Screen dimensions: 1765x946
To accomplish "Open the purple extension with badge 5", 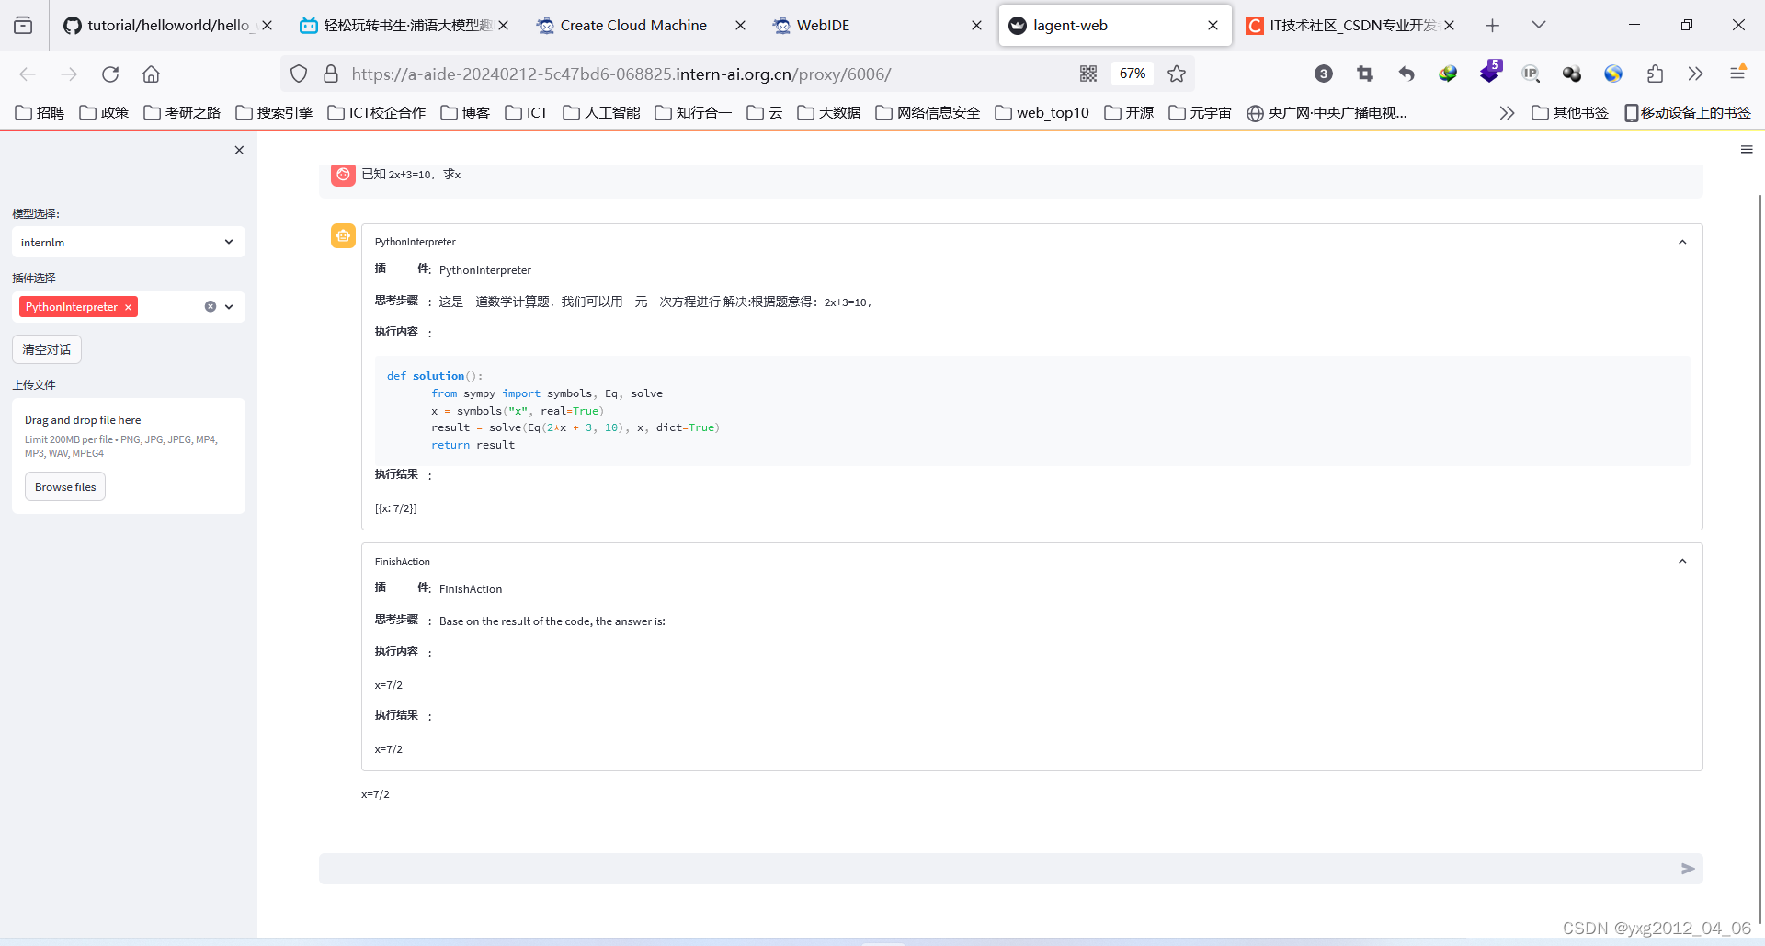I will [x=1490, y=72].
